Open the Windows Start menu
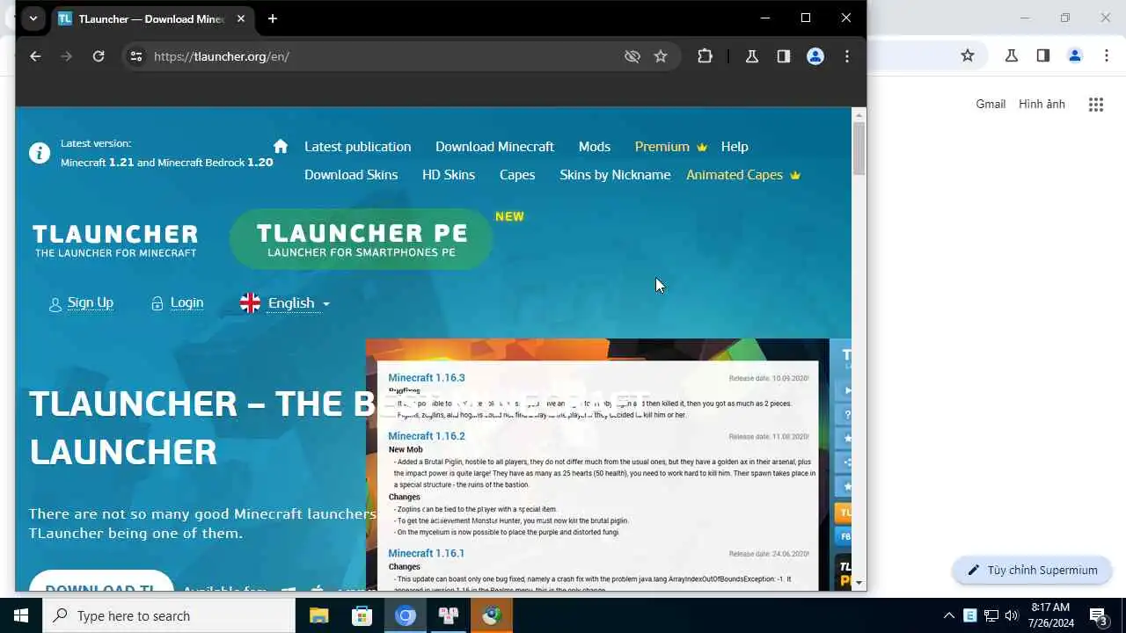 (21, 615)
